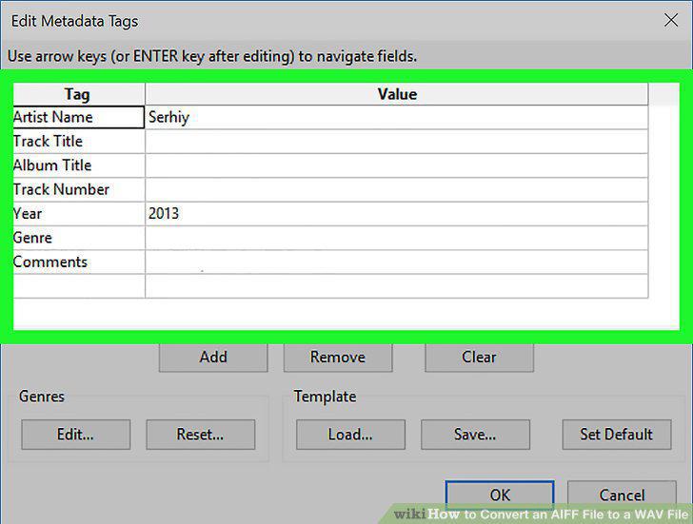Click the Add button
Screen dimensions: 693x524
click(x=213, y=357)
